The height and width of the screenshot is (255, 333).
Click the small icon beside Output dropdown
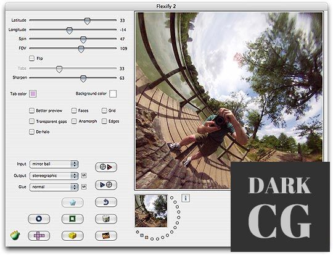click(84, 176)
